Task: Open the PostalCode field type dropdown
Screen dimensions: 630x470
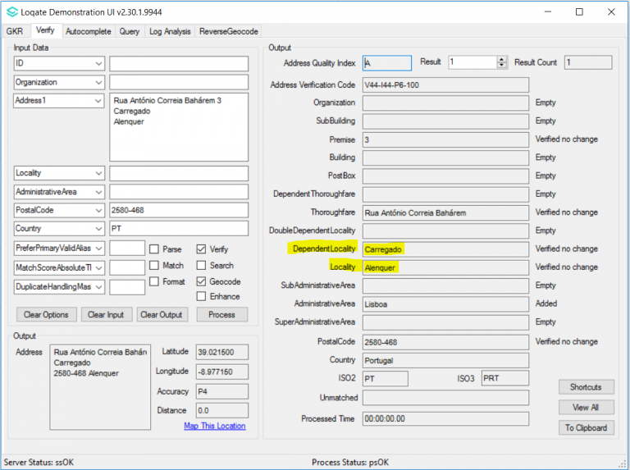Action: pyautogui.click(x=98, y=210)
